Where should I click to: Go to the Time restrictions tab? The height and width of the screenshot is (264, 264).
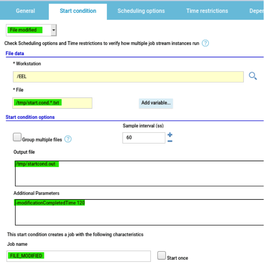(x=207, y=11)
